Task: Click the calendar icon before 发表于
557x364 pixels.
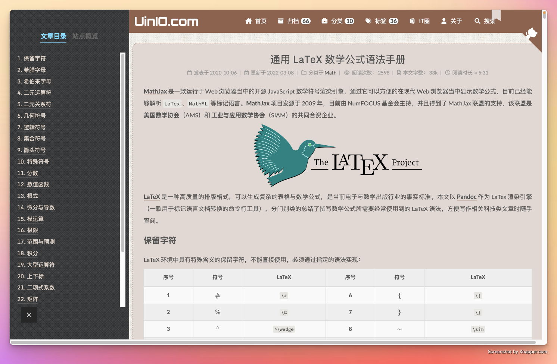Action: click(x=190, y=73)
